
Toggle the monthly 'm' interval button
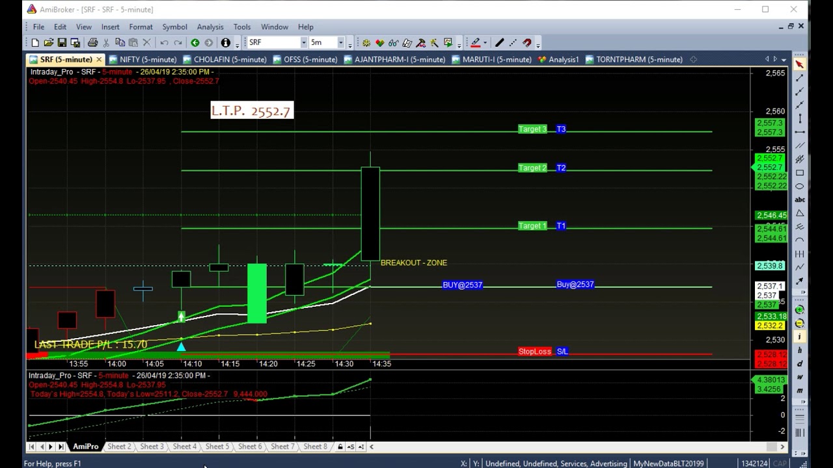pyautogui.click(x=800, y=391)
